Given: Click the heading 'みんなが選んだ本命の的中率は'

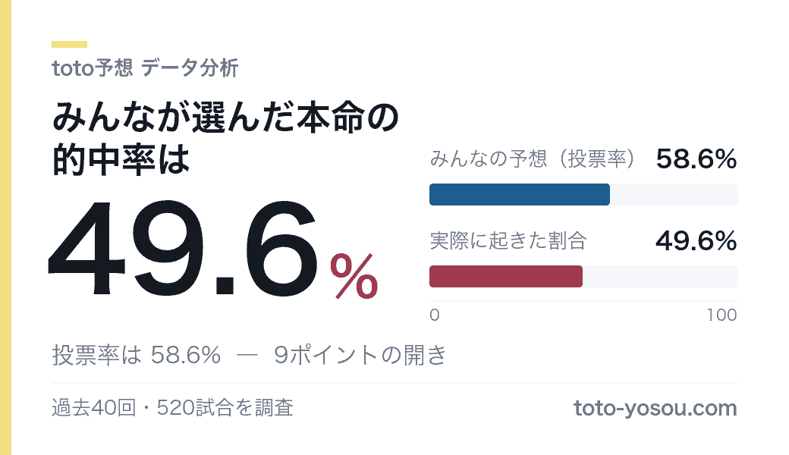Looking at the screenshot, I should 225,138.
